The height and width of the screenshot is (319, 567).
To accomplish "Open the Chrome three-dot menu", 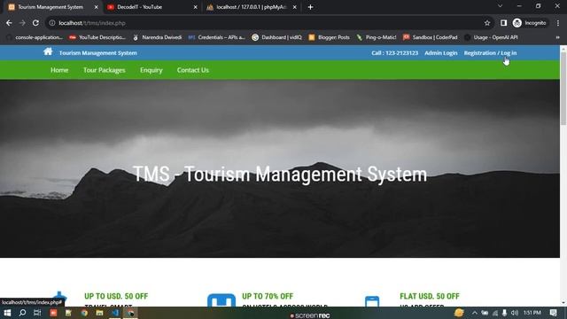I will click(x=558, y=23).
